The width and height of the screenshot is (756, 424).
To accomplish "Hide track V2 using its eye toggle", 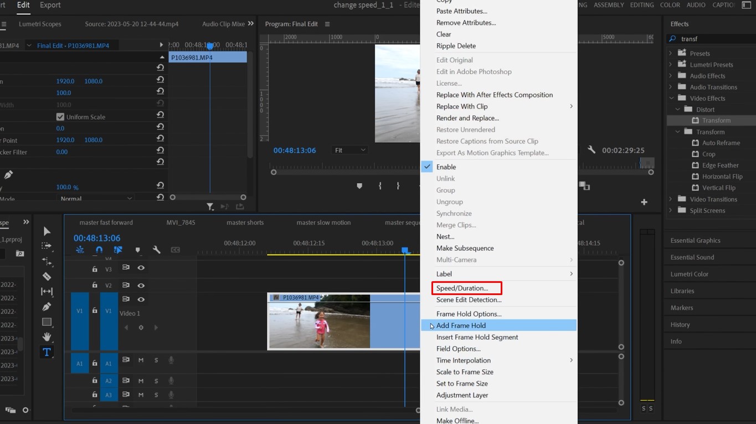I will click(141, 285).
